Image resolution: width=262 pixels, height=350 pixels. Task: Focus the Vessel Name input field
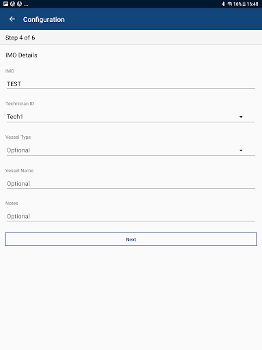click(x=131, y=184)
